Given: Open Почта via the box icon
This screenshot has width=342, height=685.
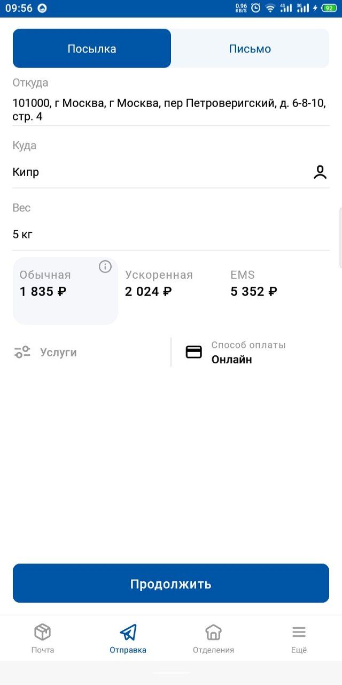Looking at the screenshot, I should coord(43,633).
